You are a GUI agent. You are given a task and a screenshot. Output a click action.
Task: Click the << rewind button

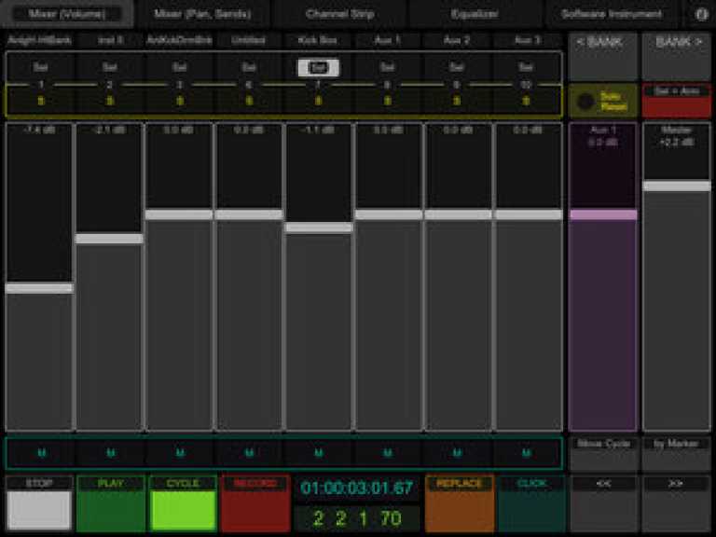pos(603,503)
